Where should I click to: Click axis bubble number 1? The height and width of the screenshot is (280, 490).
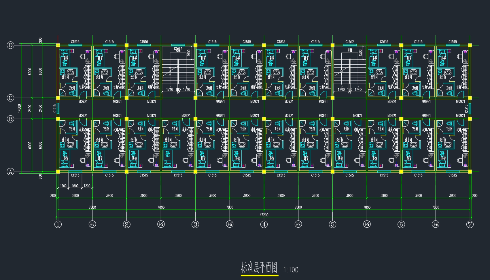tap(58, 225)
